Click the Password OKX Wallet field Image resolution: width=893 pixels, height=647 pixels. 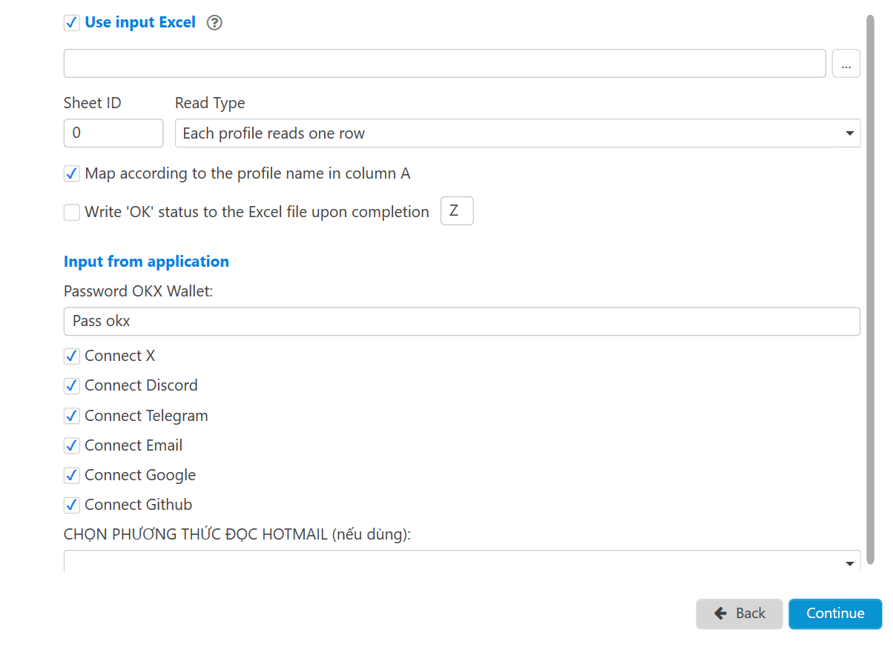(x=461, y=322)
